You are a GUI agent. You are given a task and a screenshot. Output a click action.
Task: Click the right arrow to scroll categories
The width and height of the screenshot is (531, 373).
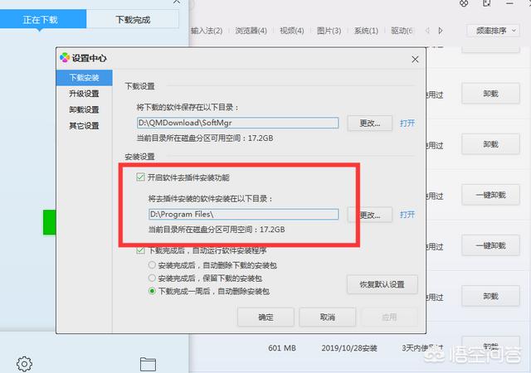pos(441,31)
